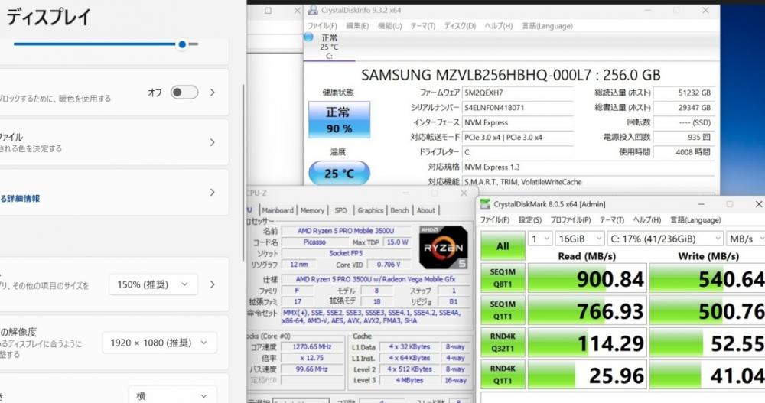Switch to About tab in CPU-Z
765x403 pixels.
click(425, 210)
